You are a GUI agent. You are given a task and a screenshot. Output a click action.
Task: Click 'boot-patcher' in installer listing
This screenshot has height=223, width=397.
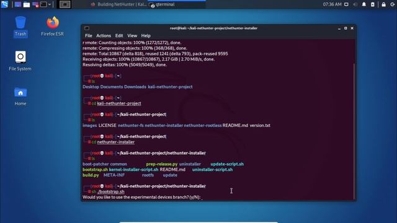[96, 164]
